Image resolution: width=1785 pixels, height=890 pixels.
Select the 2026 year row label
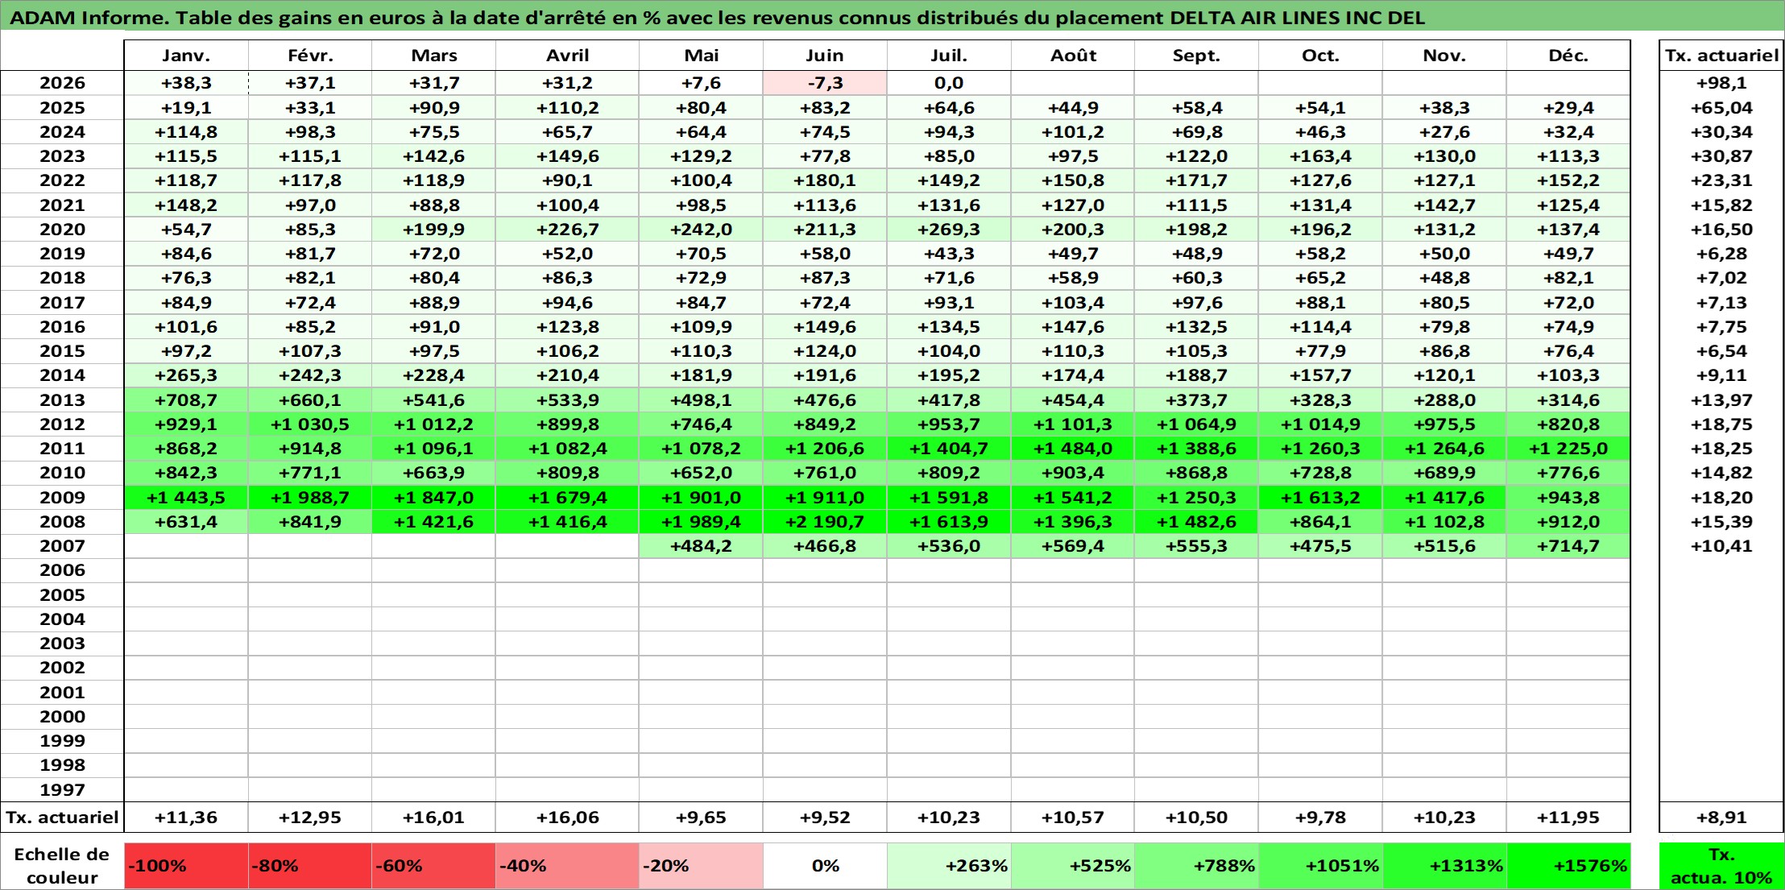(x=62, y=83)
